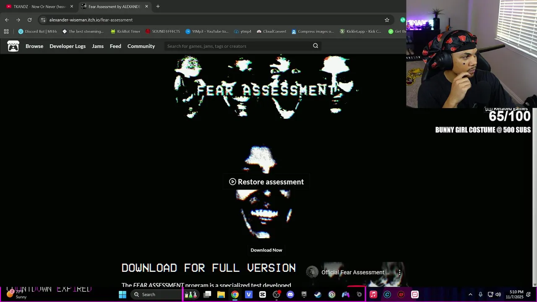Click the Restore assessment button
Viewport: 537px width, 302px height.
[x=266, y=182]
